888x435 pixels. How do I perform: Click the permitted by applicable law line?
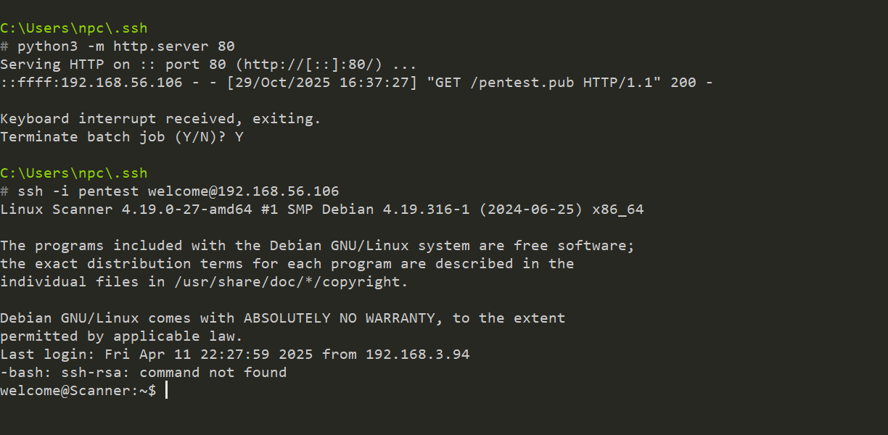121,336
